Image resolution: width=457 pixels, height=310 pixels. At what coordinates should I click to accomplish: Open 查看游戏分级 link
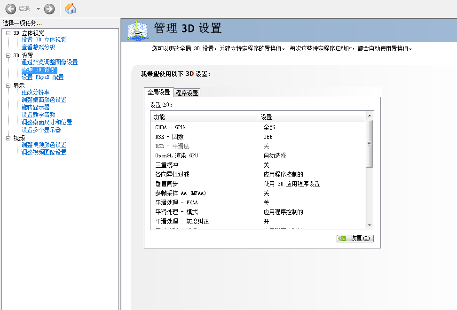pyautogui.click(x=38, y=47)
